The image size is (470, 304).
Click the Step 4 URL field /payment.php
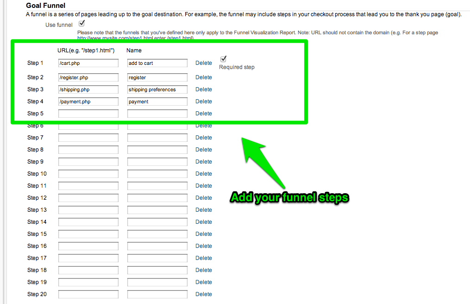click(88, 101)
